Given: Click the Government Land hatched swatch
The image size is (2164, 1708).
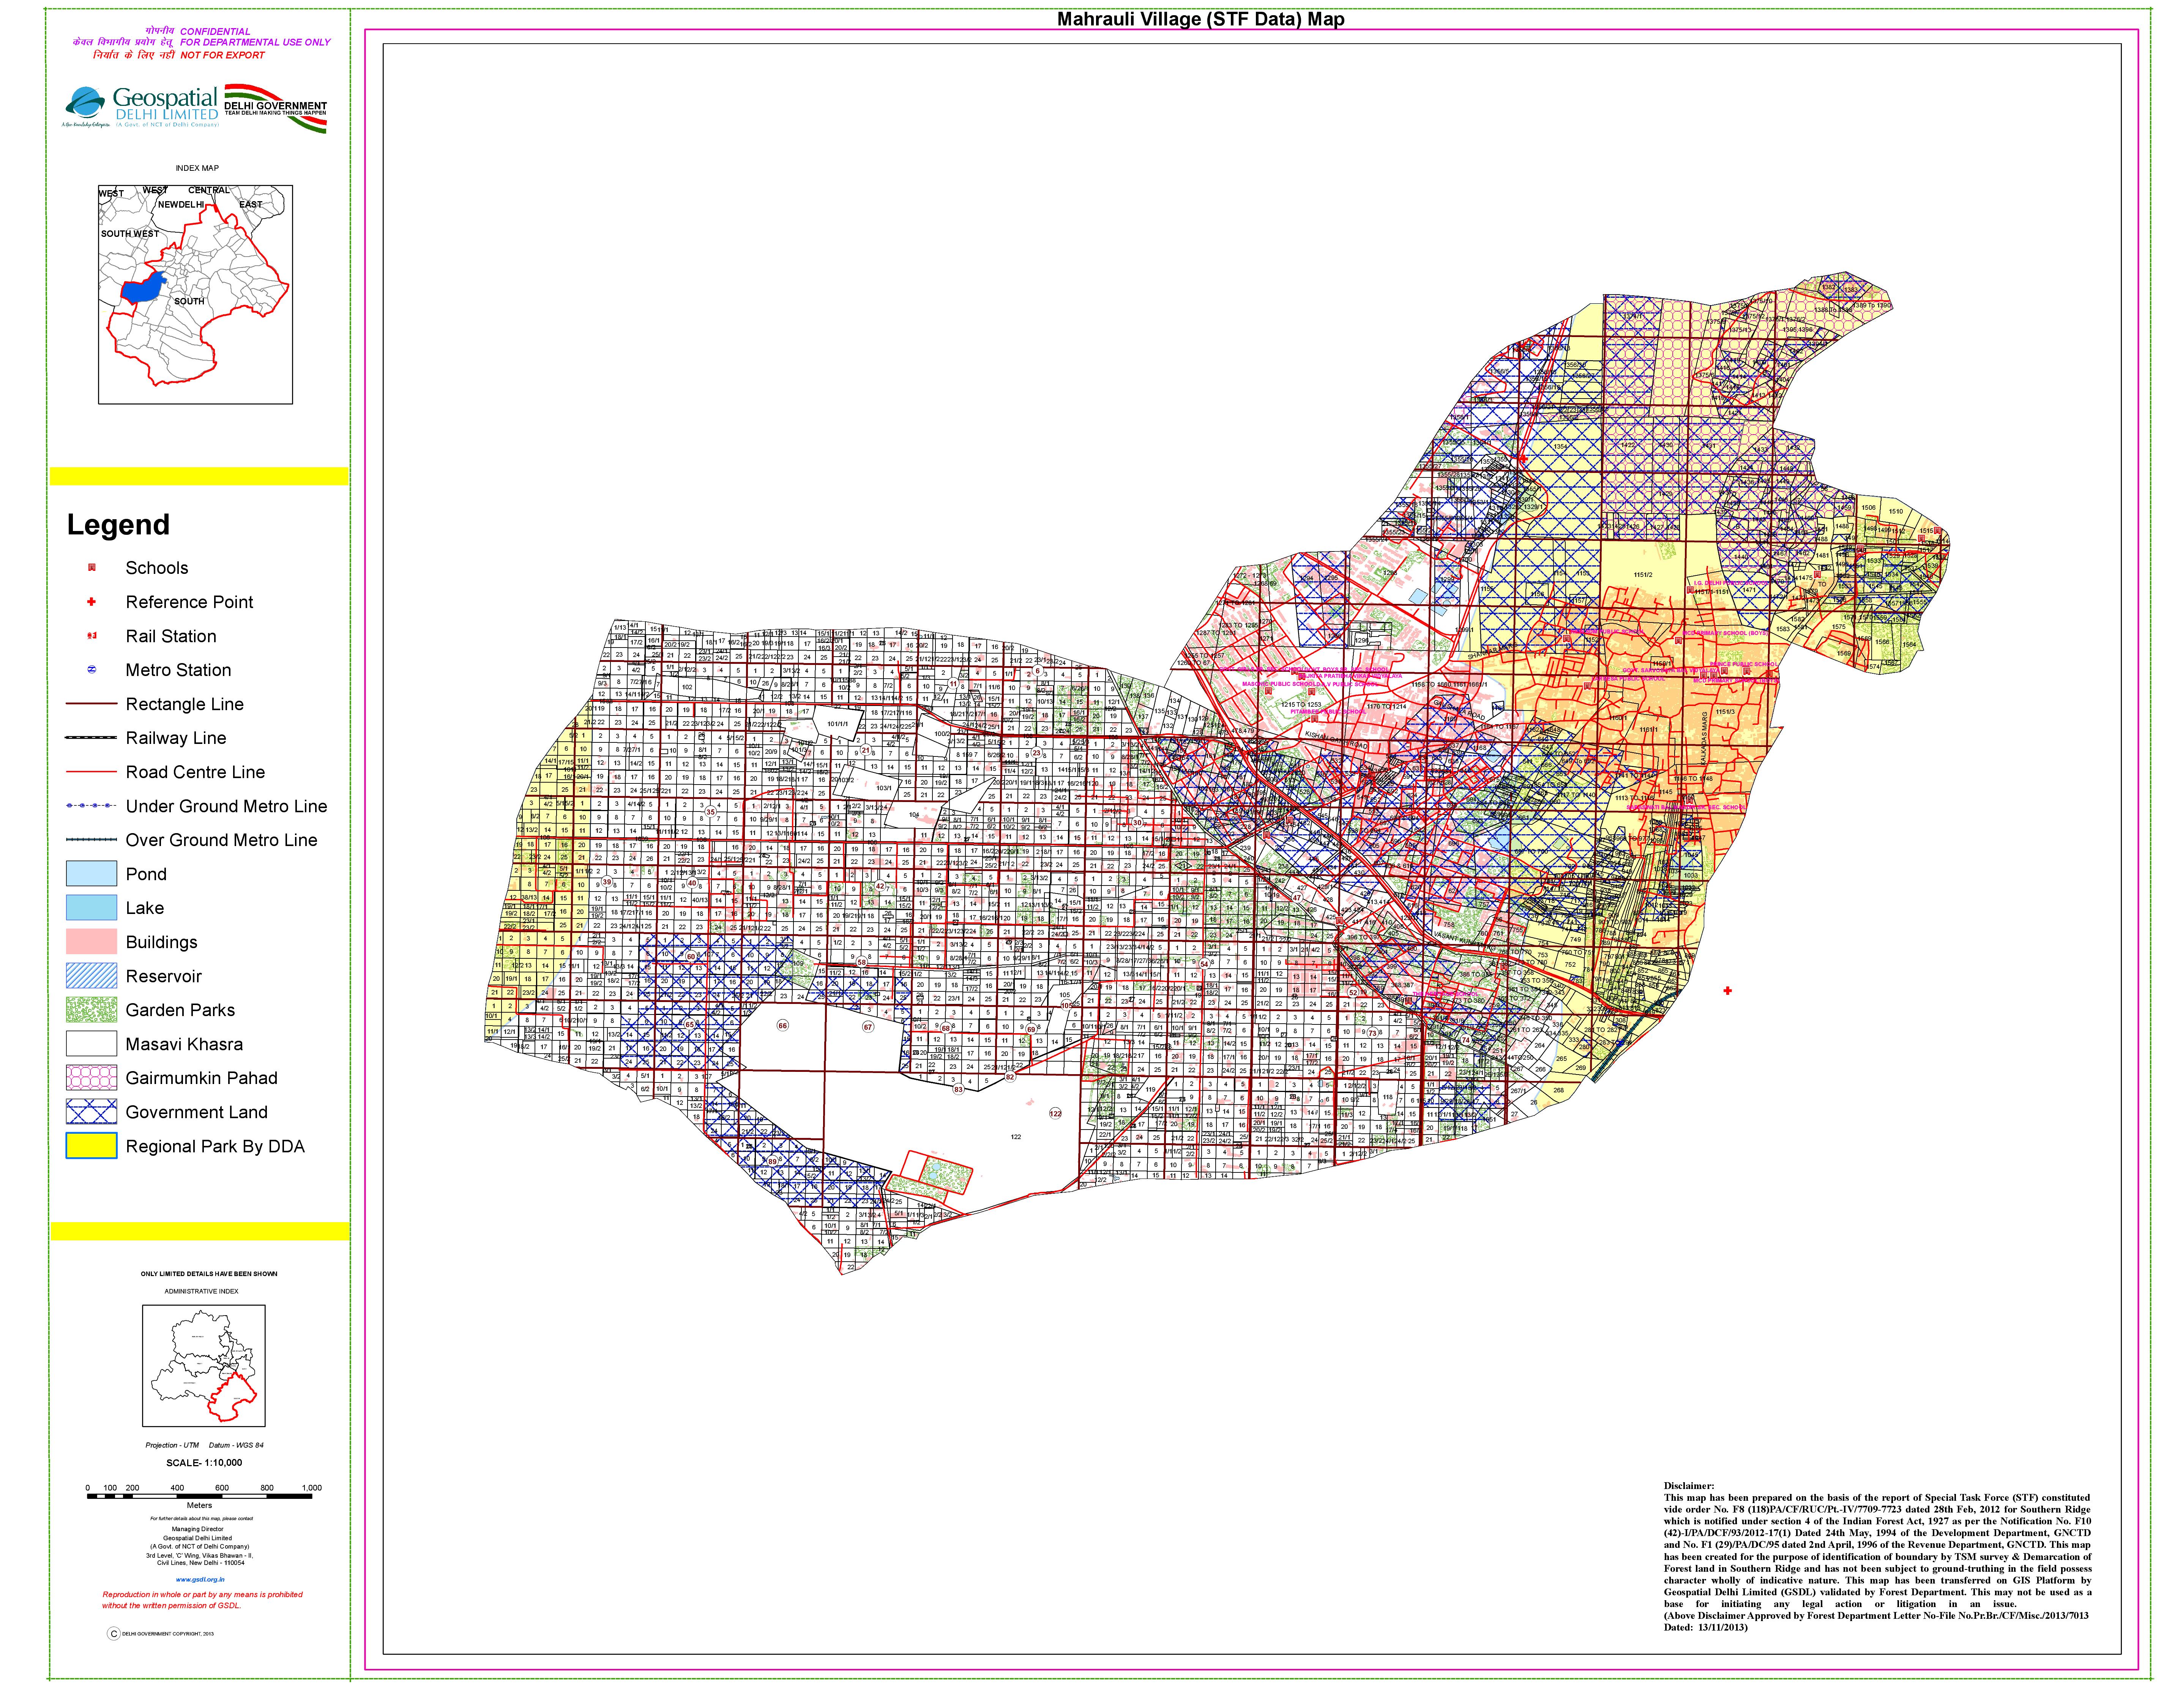Looking at the screenshot, I should [x=91, y=1112].
